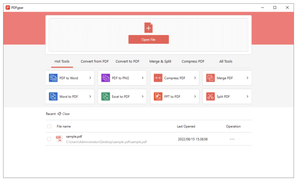Open the Convert to PDF tab

(x=127, y=61)
